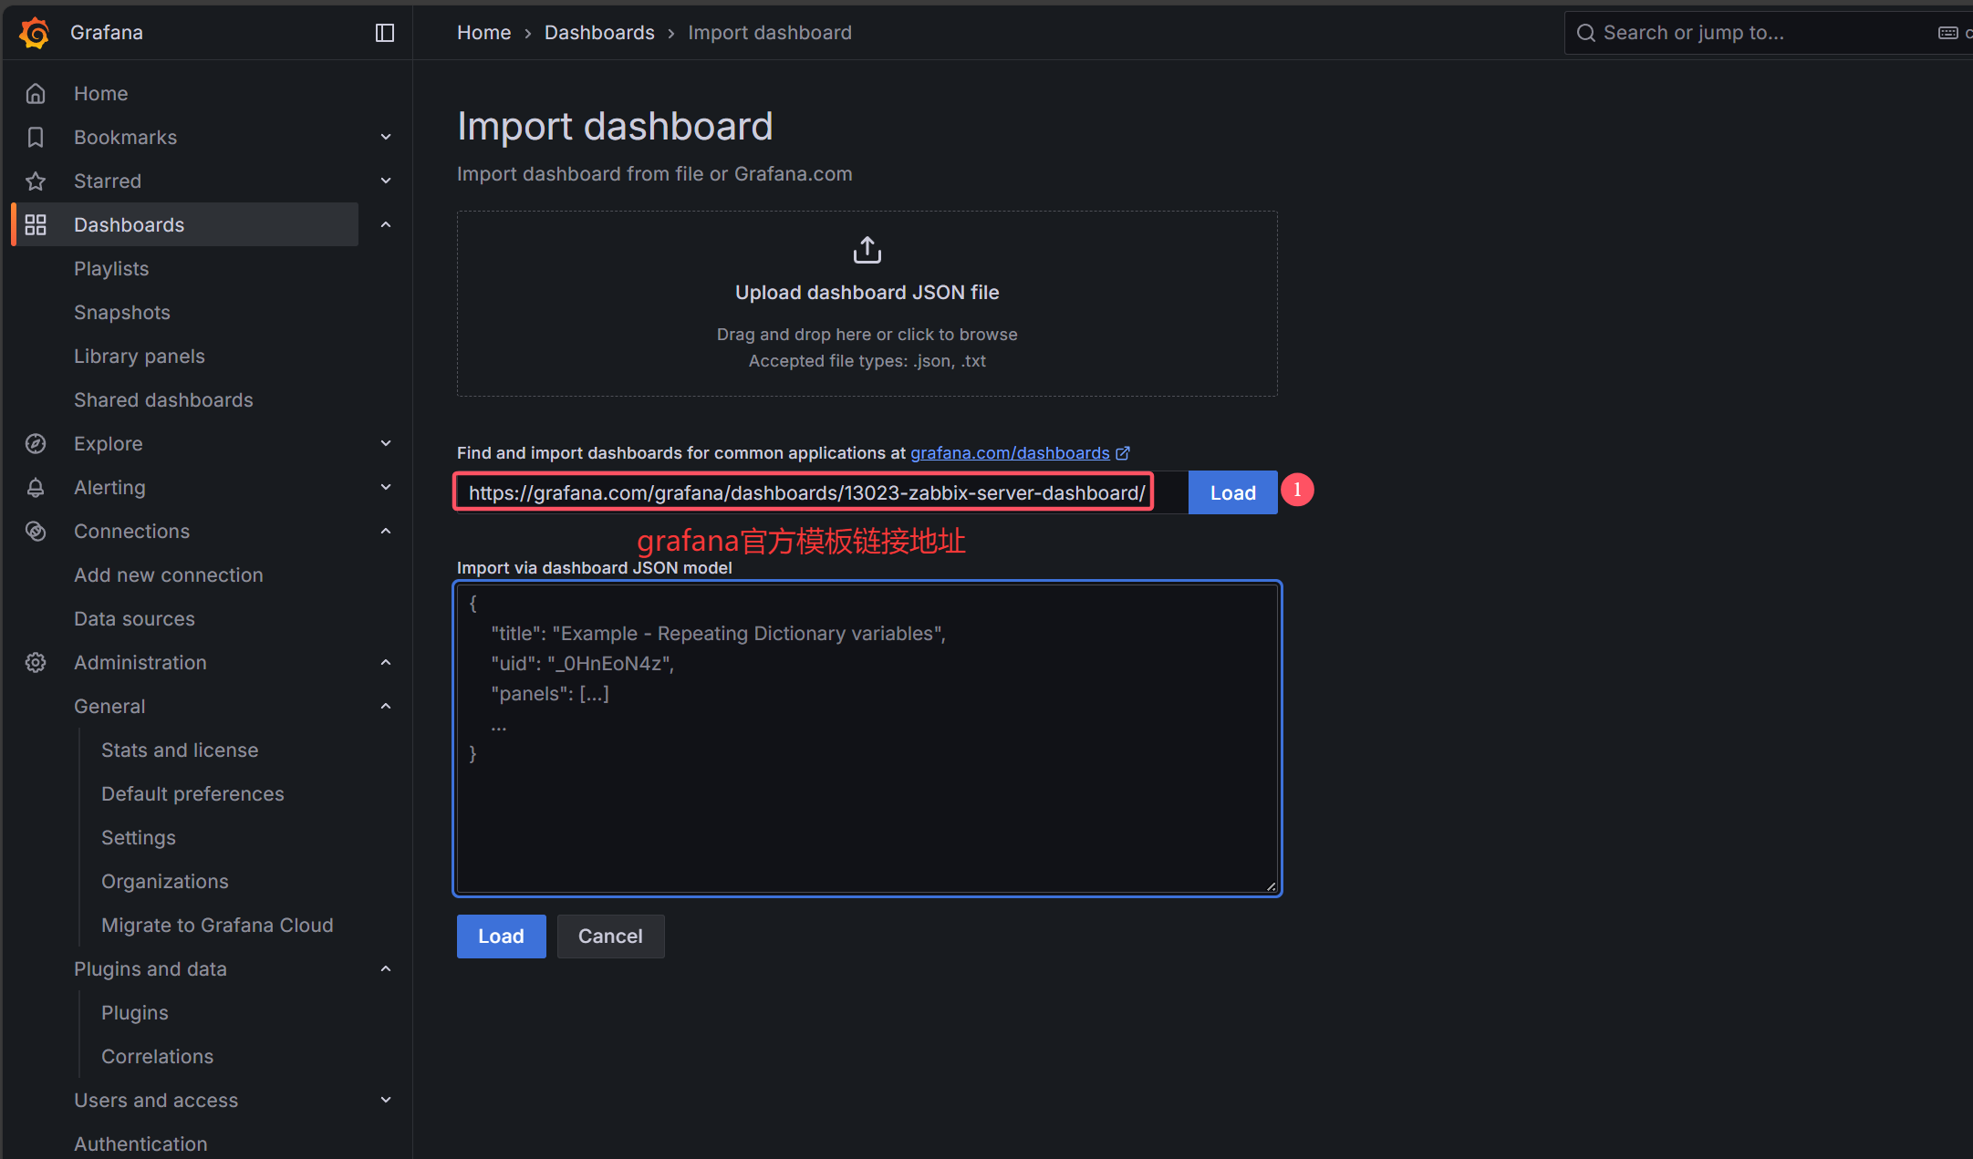Click the textarea resize handle corner

[1271, 885]
